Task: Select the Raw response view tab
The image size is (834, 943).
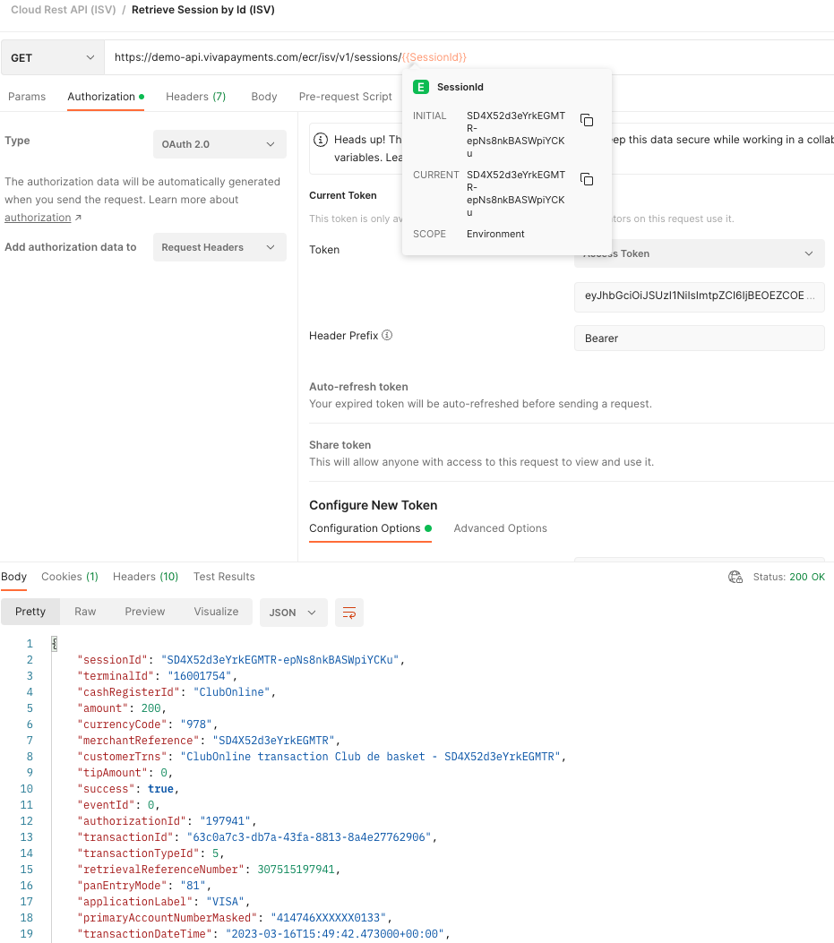Action: pyautogui.click(x=84, y=612)
